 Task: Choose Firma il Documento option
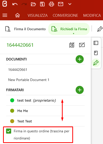[x=25, y=29]
